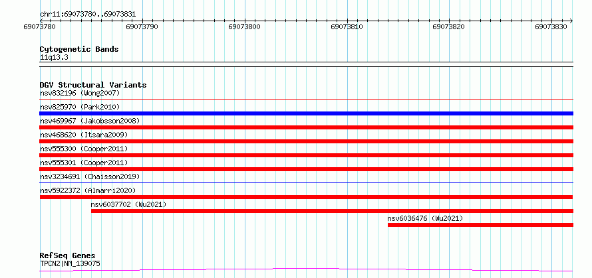
Task: Click the 69073820 ruler coordinate
Action: click(448, 27)
